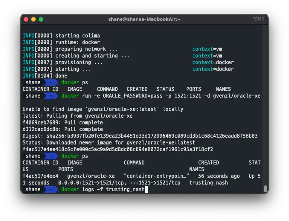Click '56 seconds ago' created value
This screenshot has width=289, height=221.
[219, 176]
